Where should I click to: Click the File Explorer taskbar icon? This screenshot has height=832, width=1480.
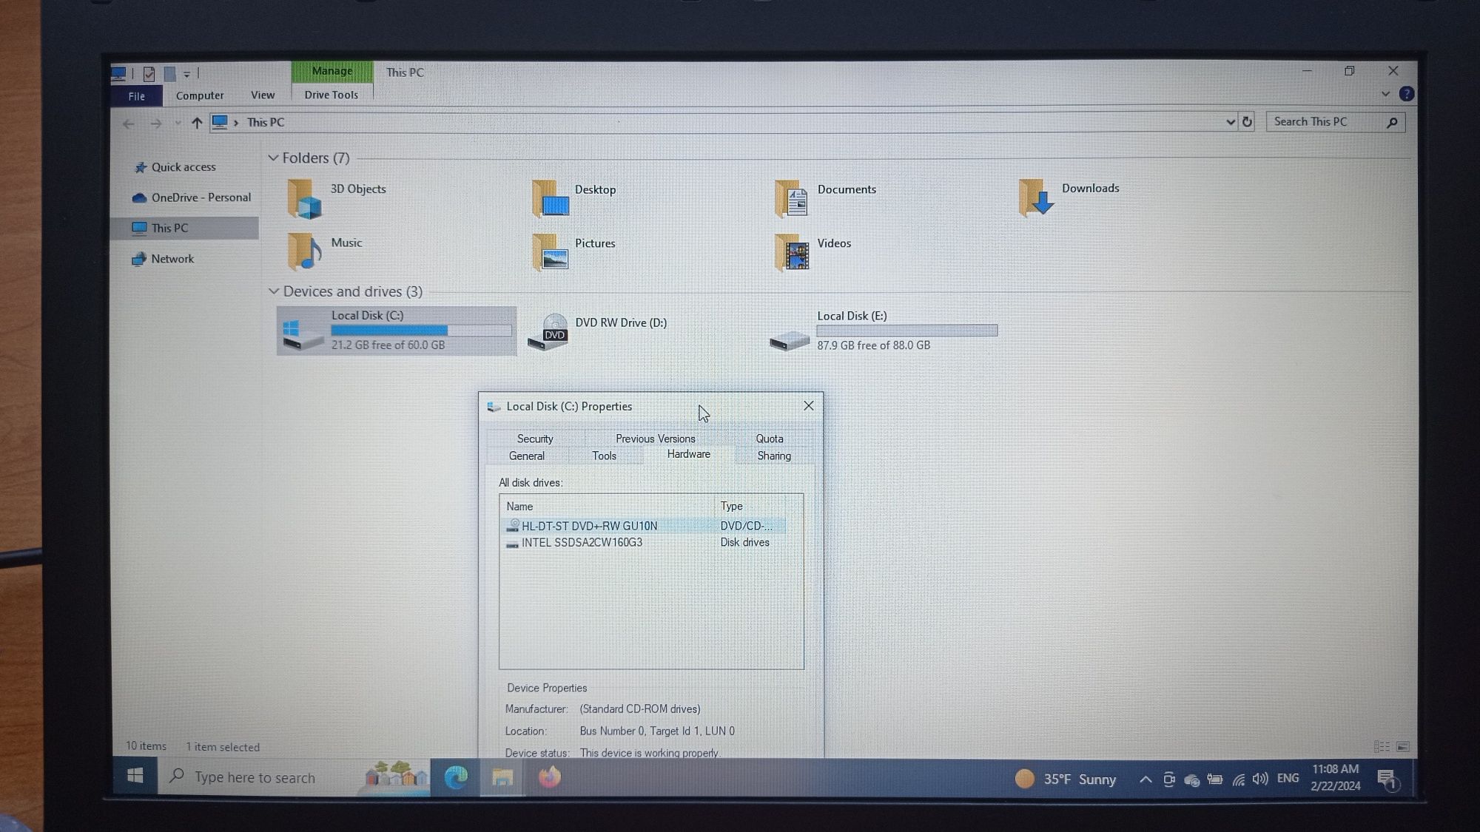(503, 777)
